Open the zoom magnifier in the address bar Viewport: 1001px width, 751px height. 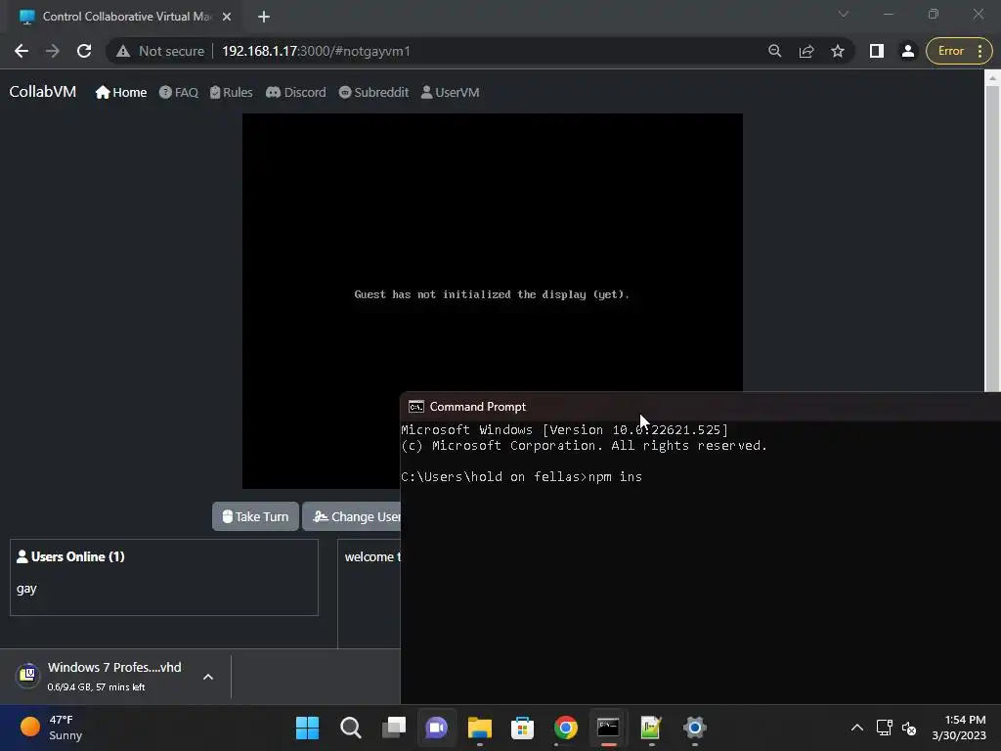pos(775,51)
